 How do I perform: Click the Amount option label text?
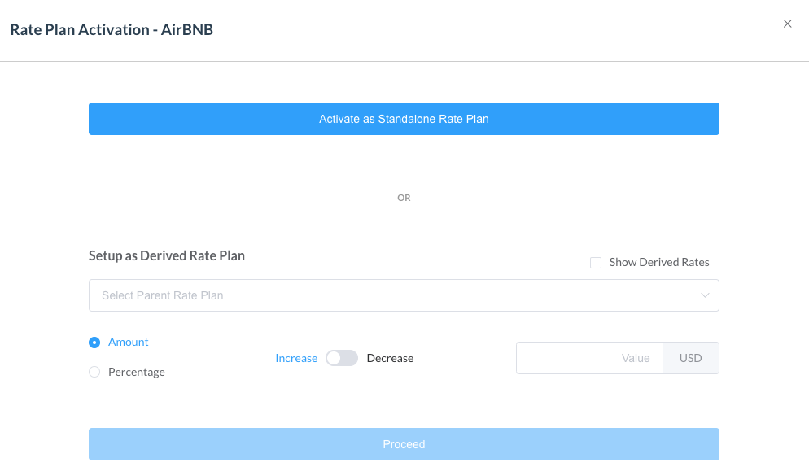pos(129,343)
